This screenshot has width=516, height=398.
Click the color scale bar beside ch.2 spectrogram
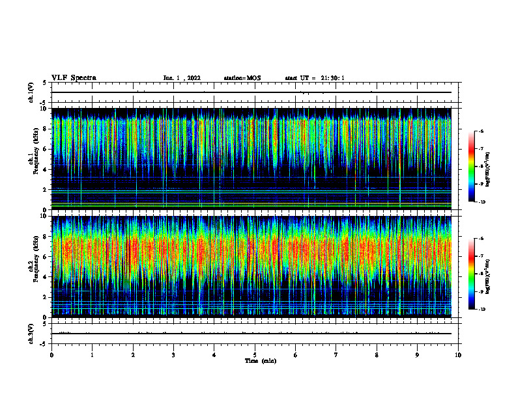click(471, 274)
